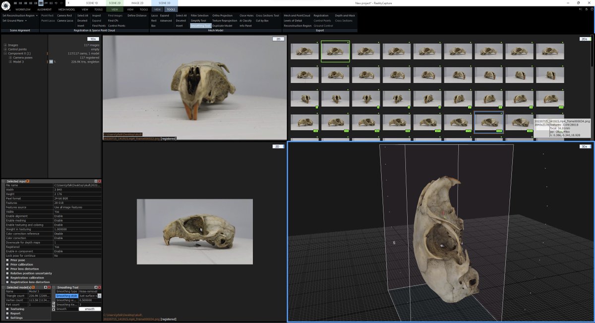Click the Levels of Detail export button

point(293,21)
